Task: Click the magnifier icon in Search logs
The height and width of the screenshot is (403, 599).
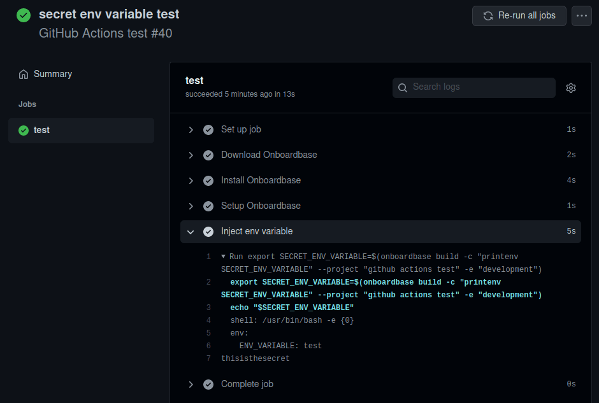Action: pyautogui.click(x=403, y=88)
